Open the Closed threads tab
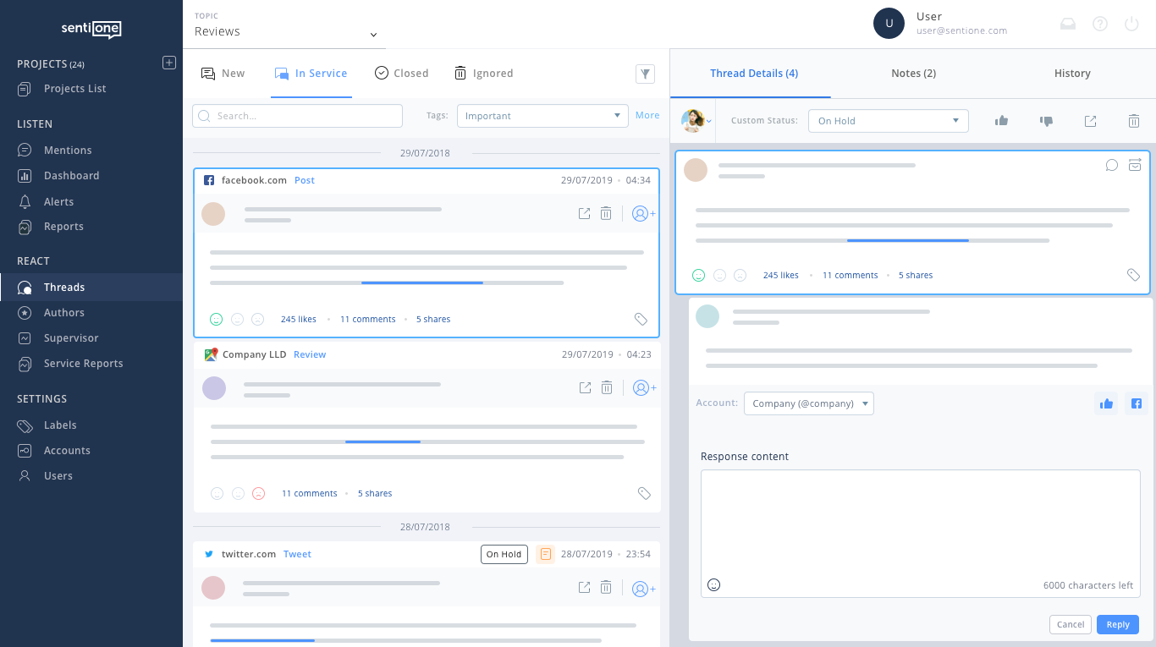Image resolution: width=1156 pixels, height=647 pixels. (x=401, y=74)
